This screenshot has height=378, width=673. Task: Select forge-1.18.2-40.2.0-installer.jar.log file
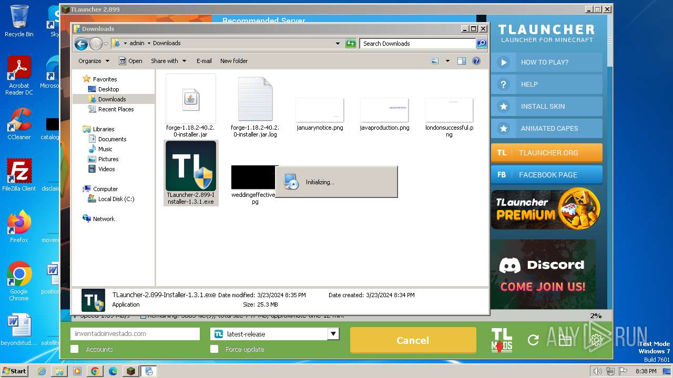[255, 106]
